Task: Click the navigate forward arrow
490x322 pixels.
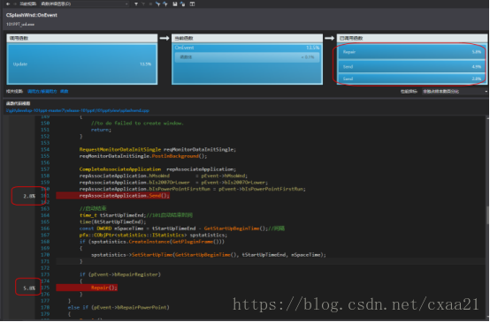Action: 14,4
